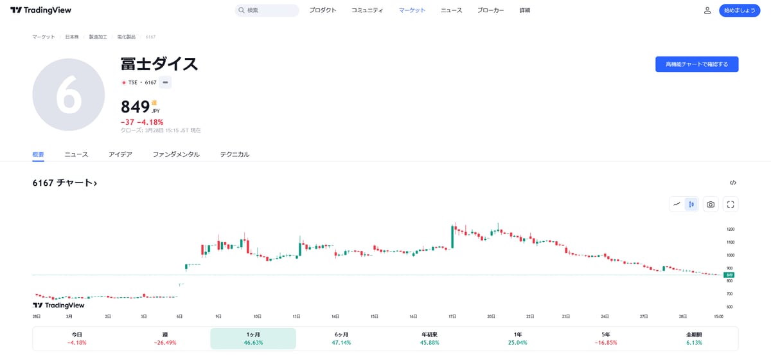
Task: Switch to the テクニカル tab
Action: [x=235, y=154]
